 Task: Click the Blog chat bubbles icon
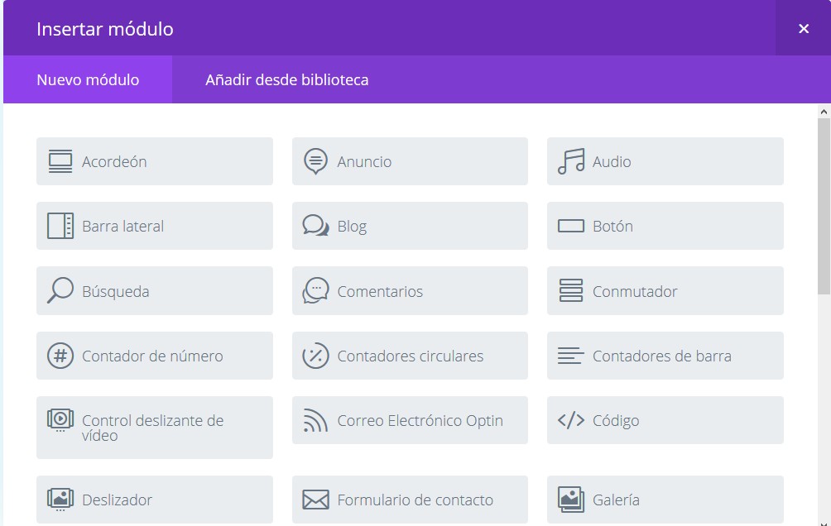coord(315,226)
